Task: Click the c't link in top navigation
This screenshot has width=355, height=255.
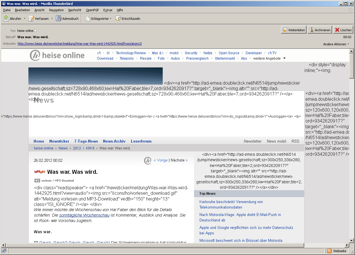Action: (x=99, y=53)
